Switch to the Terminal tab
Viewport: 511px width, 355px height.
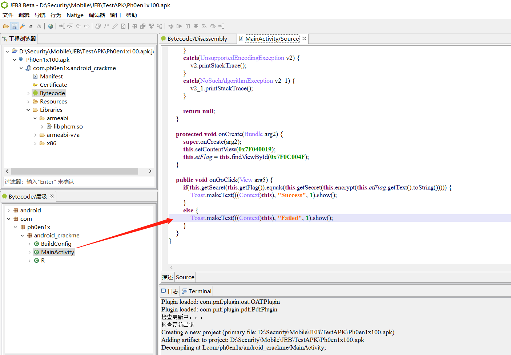click(x=197, y=291)
